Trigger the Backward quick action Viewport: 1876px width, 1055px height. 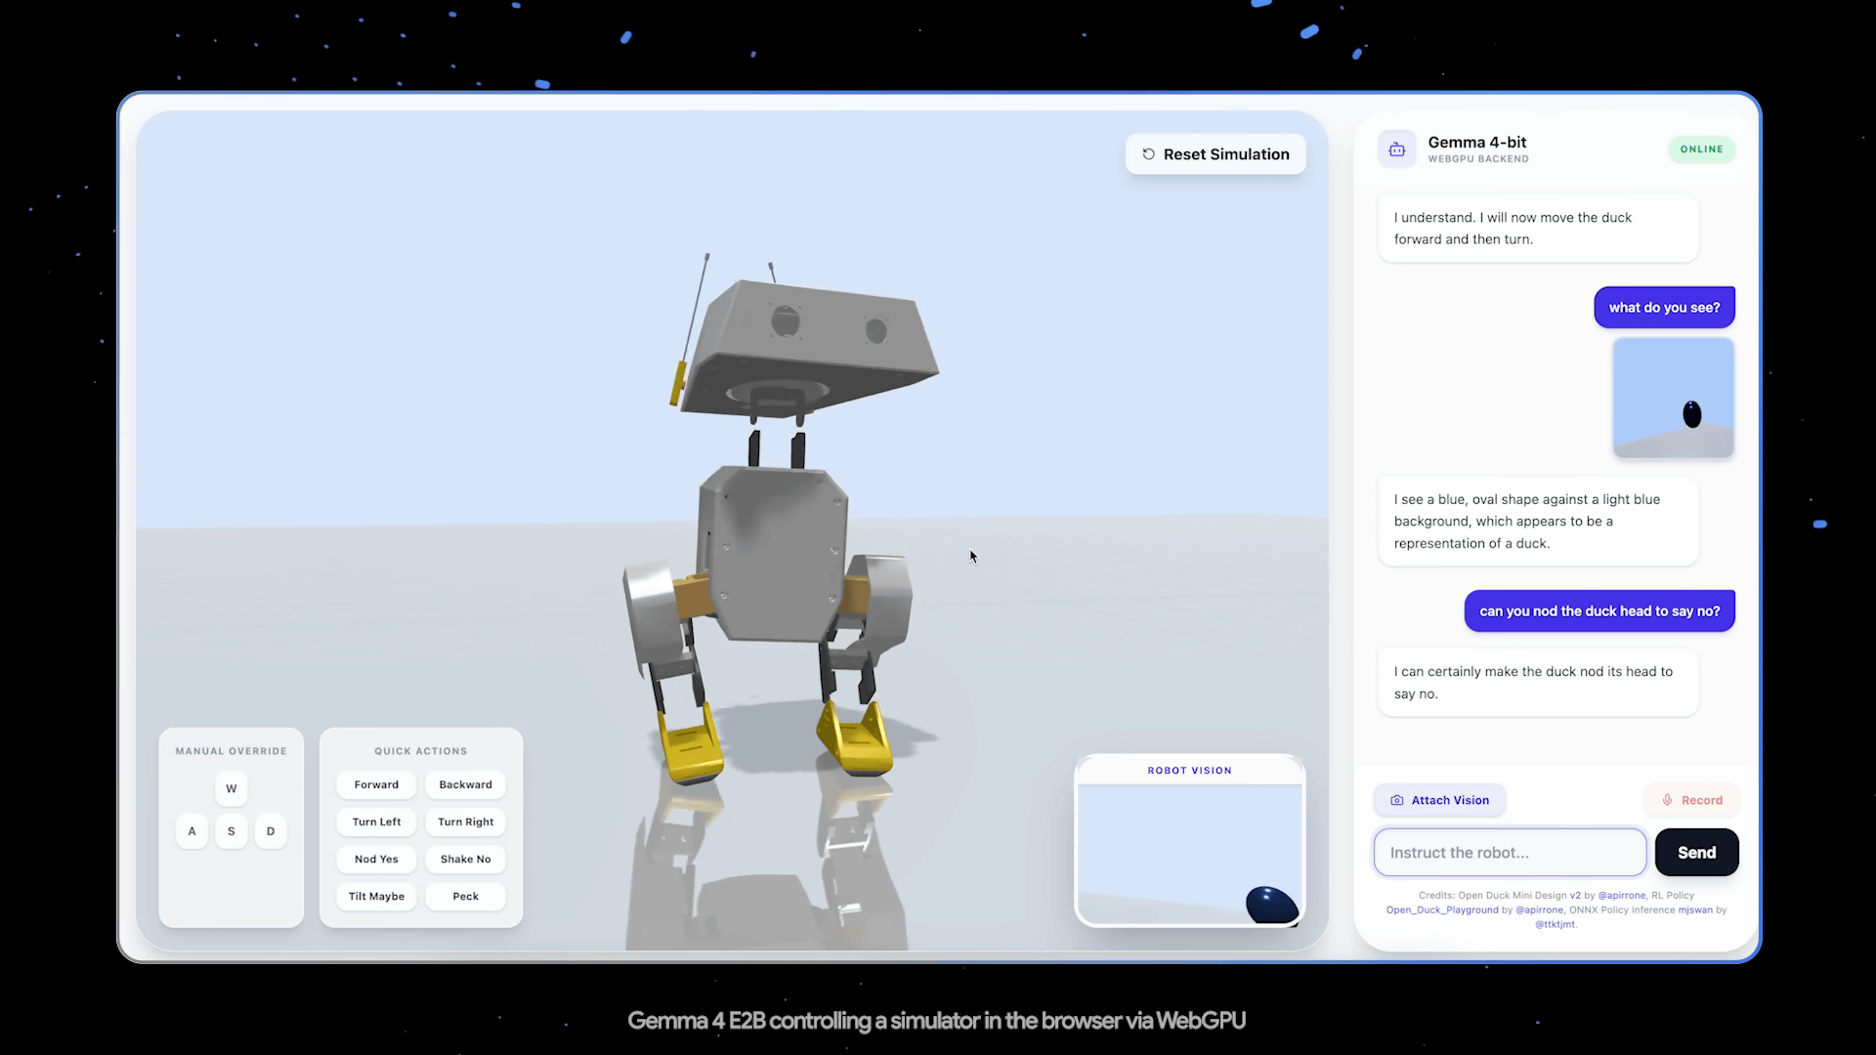pos(465,784)
